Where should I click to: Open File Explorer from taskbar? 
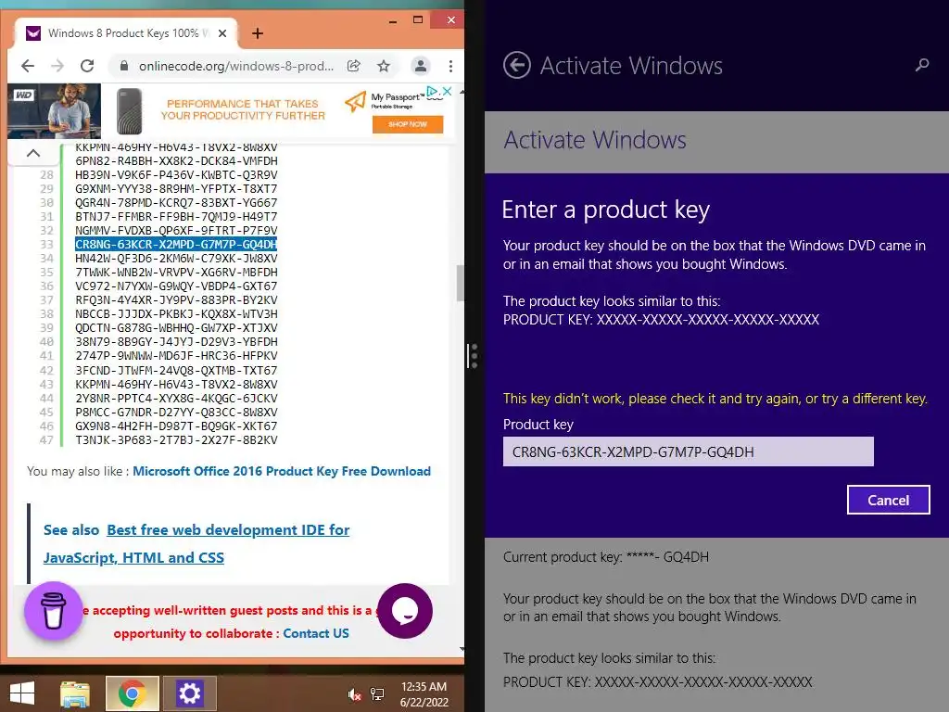pyautogui.click(x=75, y=693)
